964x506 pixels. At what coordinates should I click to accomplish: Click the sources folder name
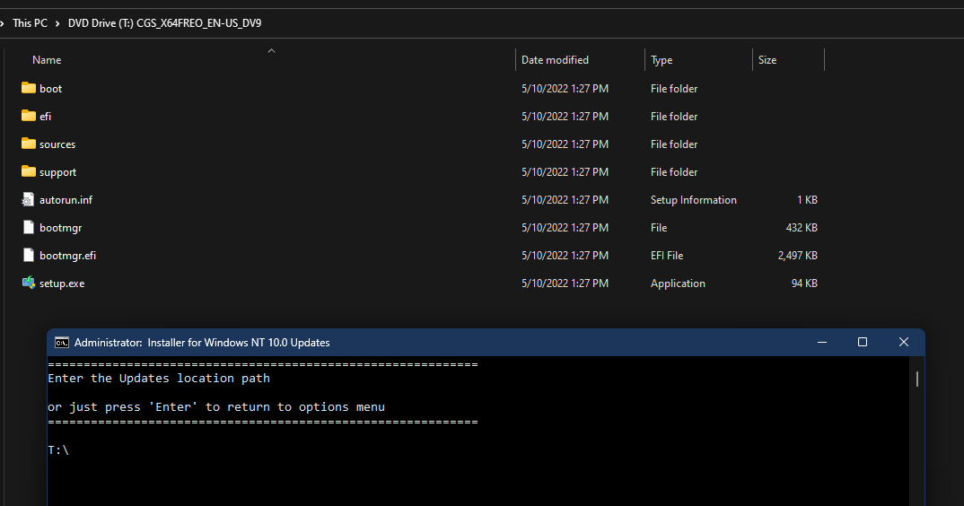click(x=57, y=144)
